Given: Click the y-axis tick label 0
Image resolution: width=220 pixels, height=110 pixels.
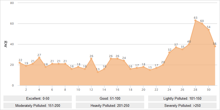Looking at the screenshot, I should click(13, 85).
